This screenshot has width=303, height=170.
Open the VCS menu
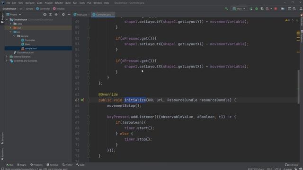89,3
